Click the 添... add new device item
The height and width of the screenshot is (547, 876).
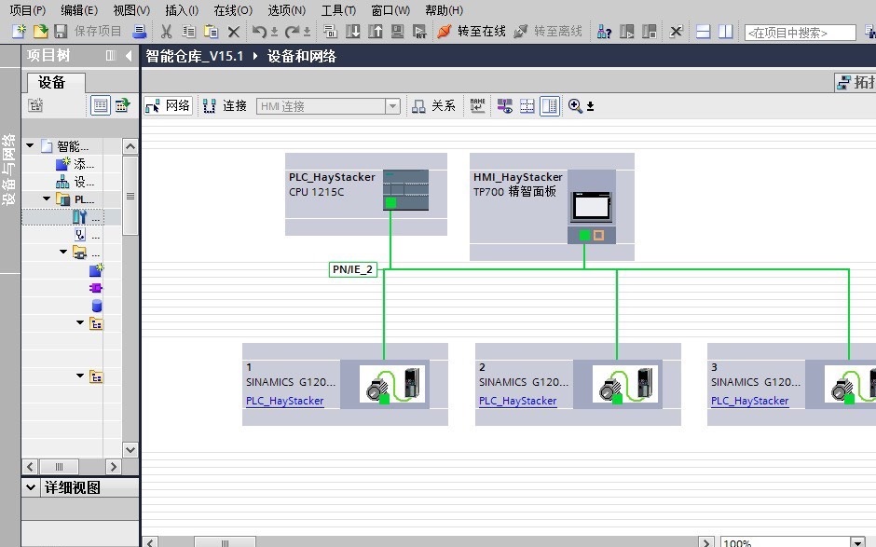75,164
